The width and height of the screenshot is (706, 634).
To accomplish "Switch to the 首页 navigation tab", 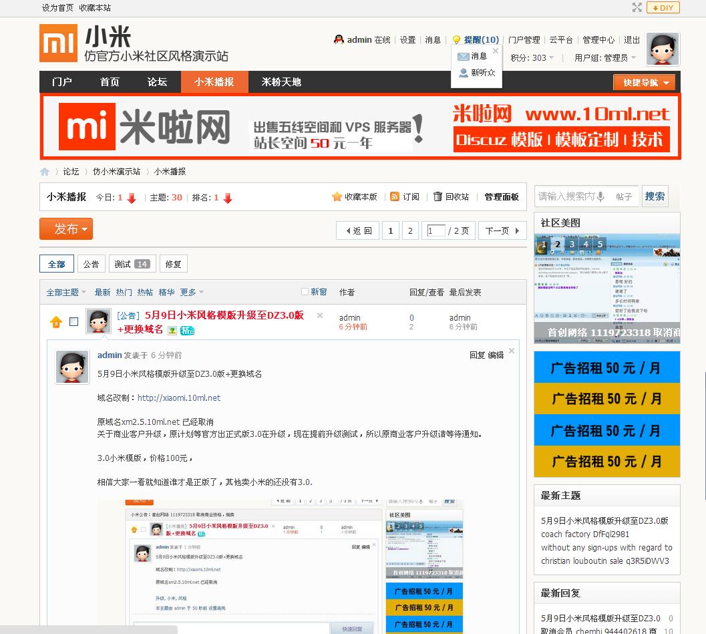I will [x=110, y=82].
